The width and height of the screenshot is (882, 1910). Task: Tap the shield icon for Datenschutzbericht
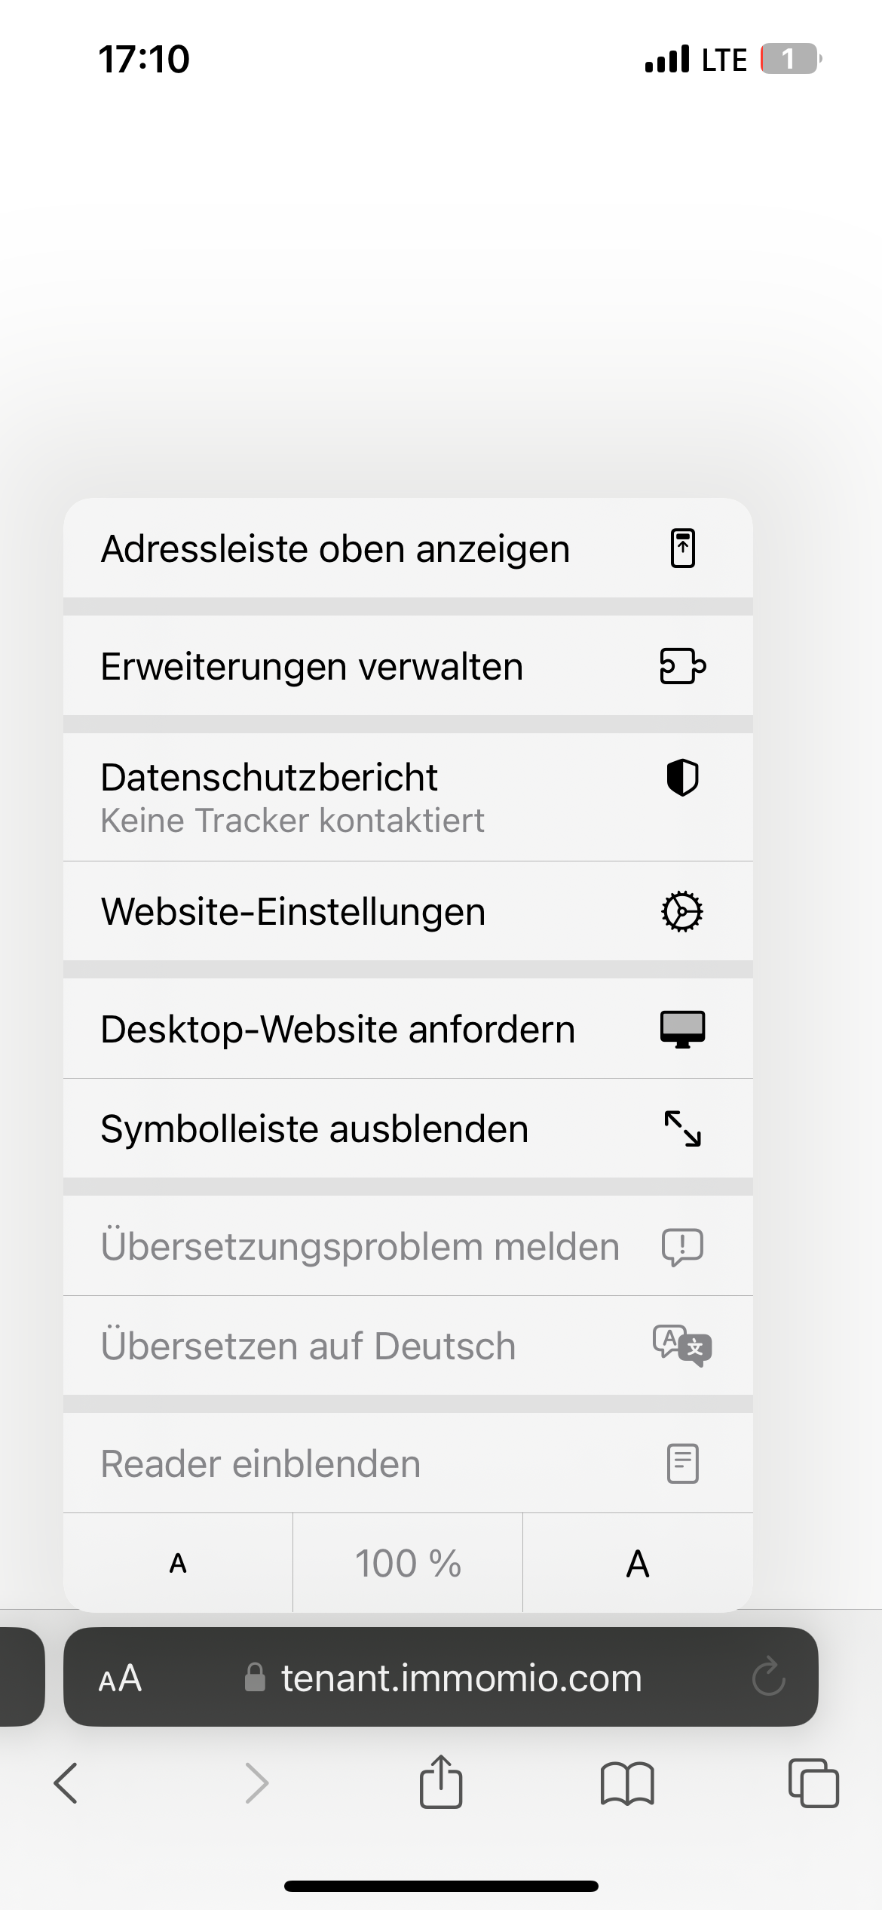point(682,778)
